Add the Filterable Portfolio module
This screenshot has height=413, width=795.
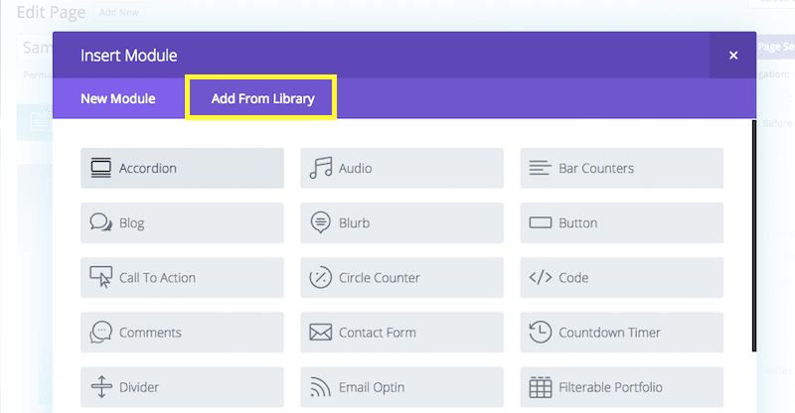point(622,387)
